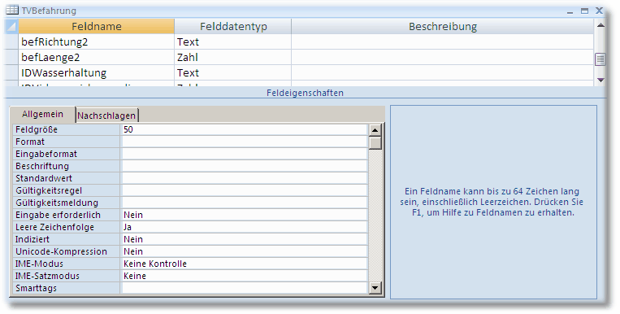This screenshot has height=314, width=620.
Task: Select the befLaenge2 field name cell
Action: click(x=97, y=57)
